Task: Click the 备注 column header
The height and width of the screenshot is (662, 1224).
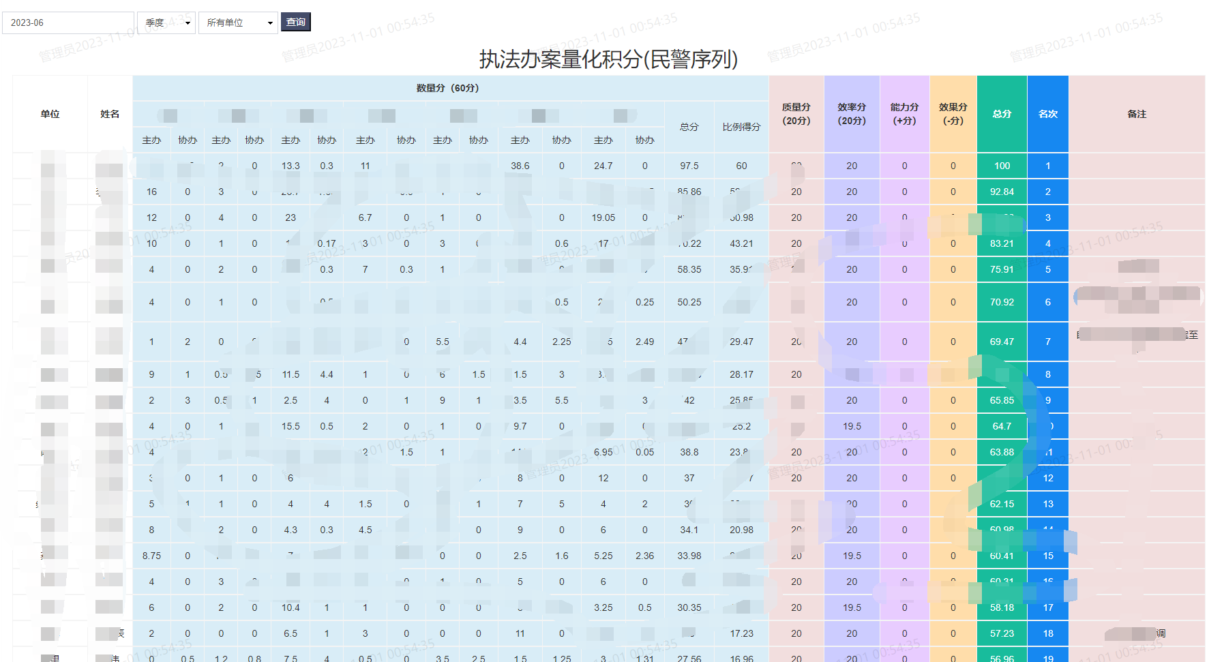Action: (1137, 114)
